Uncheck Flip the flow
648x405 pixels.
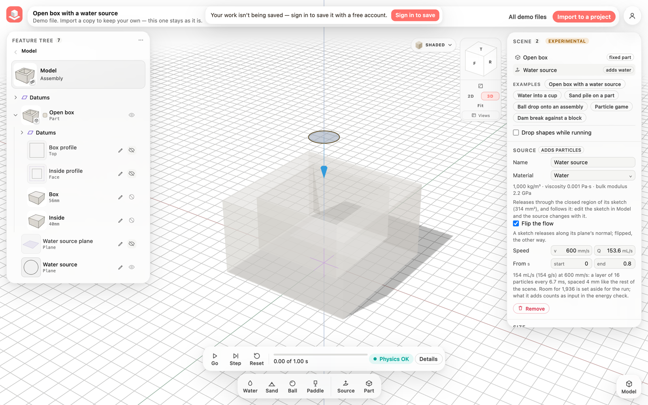pyautogui.click(x=516, y=224)
